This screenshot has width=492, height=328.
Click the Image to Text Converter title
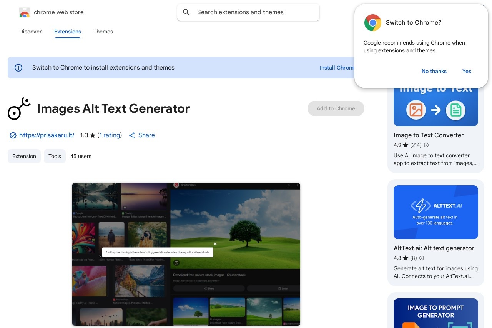point(429,135)
